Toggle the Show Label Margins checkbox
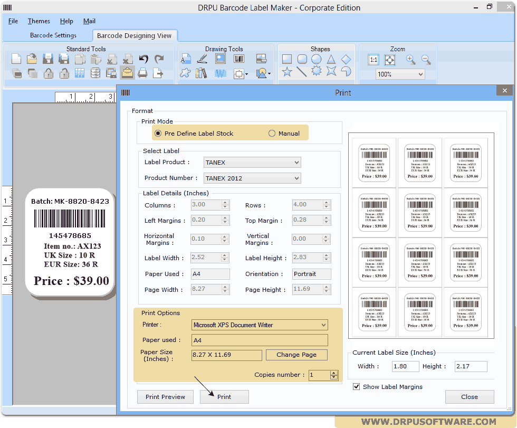 click(357, 386)
